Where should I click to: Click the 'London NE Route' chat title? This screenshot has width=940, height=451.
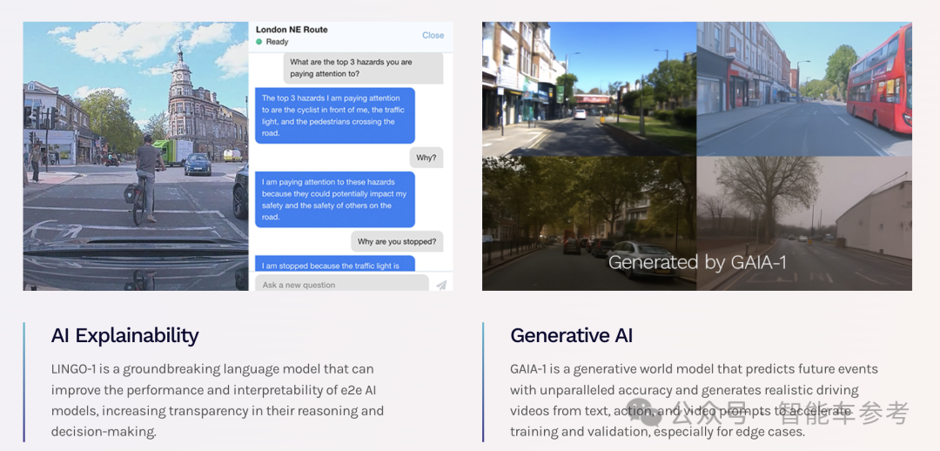(x=292, y=30)
